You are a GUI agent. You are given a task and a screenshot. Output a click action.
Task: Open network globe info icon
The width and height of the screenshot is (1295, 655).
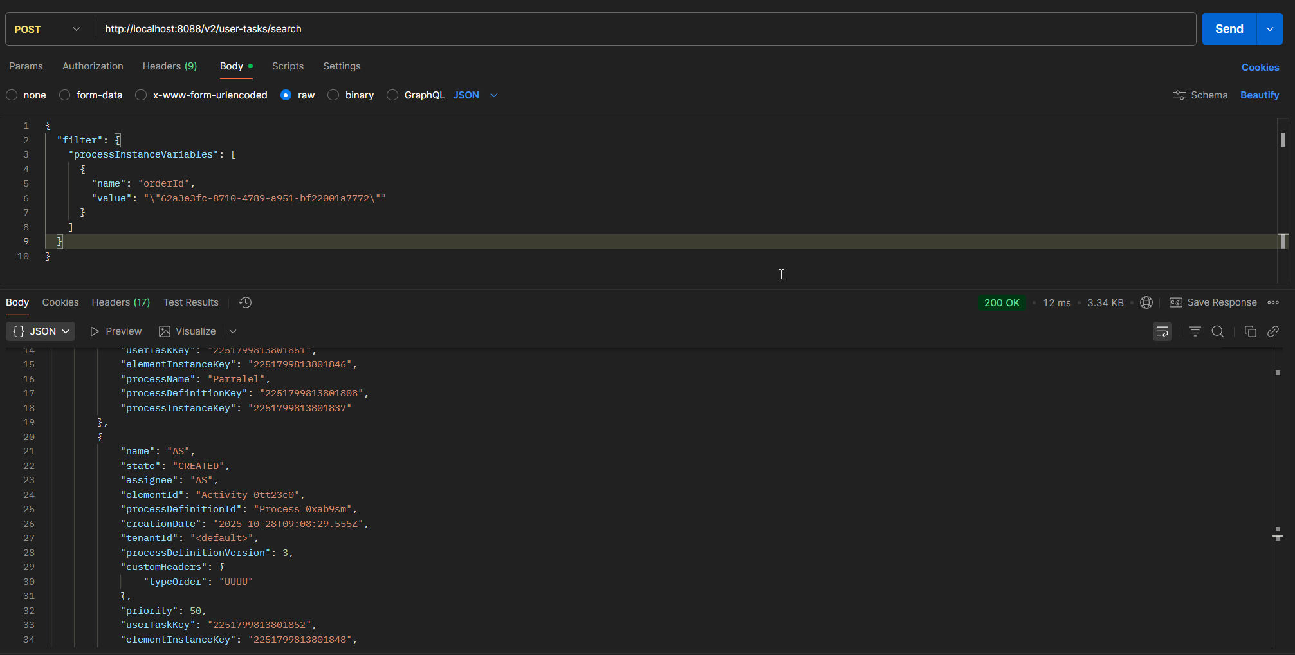1146,302
